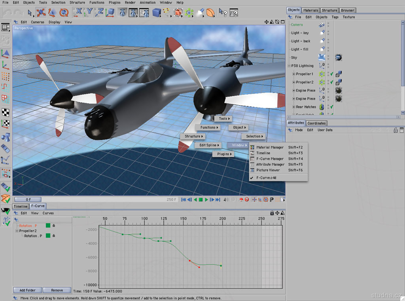Switch to the Materials tab
This screenshot has width=405, height=301.
click(310, 10)
